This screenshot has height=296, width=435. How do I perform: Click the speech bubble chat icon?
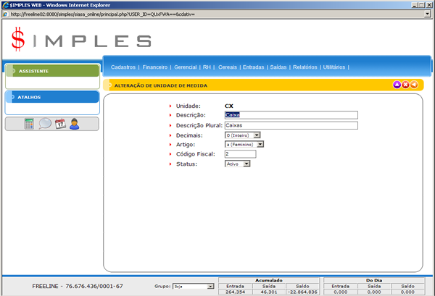click(x=45, y=124)
